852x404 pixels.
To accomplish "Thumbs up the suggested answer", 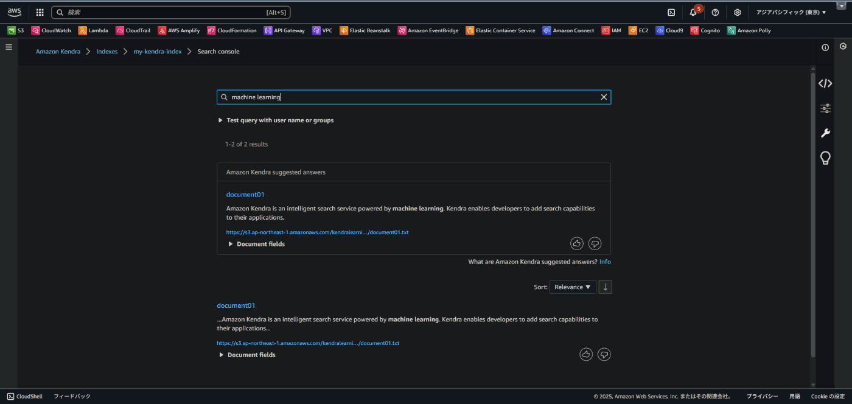I will point(576,243).
